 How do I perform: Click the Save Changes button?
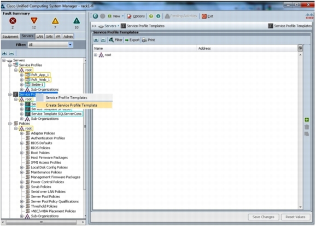point(263,217)
